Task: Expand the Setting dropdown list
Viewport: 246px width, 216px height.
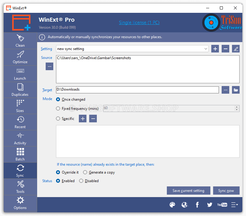Action: coord(206,49)
